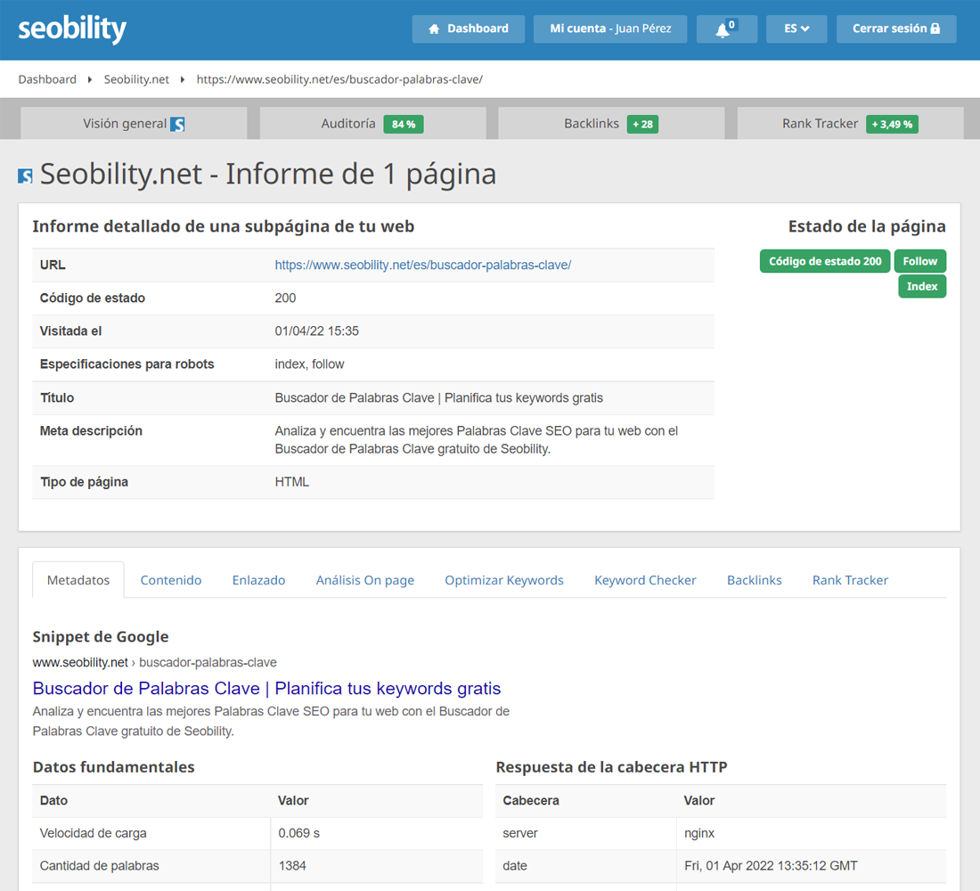Open the ES language dropdown
This screenshot has width=980, height=891.
796,29
